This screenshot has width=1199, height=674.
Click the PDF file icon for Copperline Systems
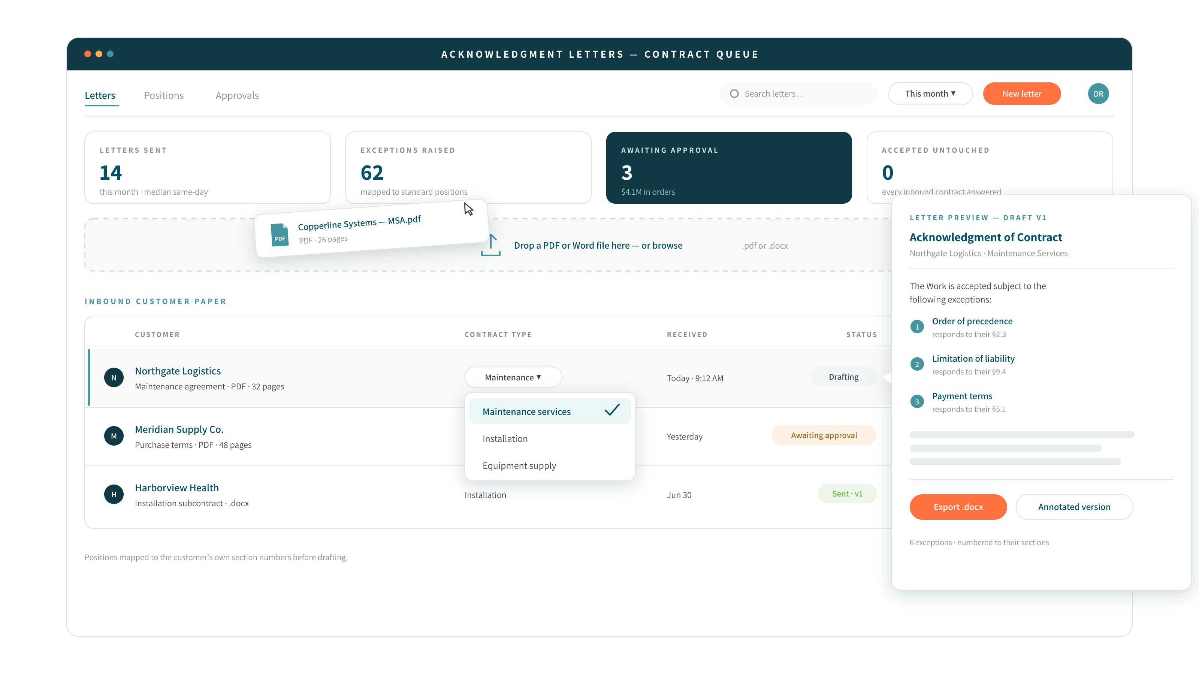point(279,235)
